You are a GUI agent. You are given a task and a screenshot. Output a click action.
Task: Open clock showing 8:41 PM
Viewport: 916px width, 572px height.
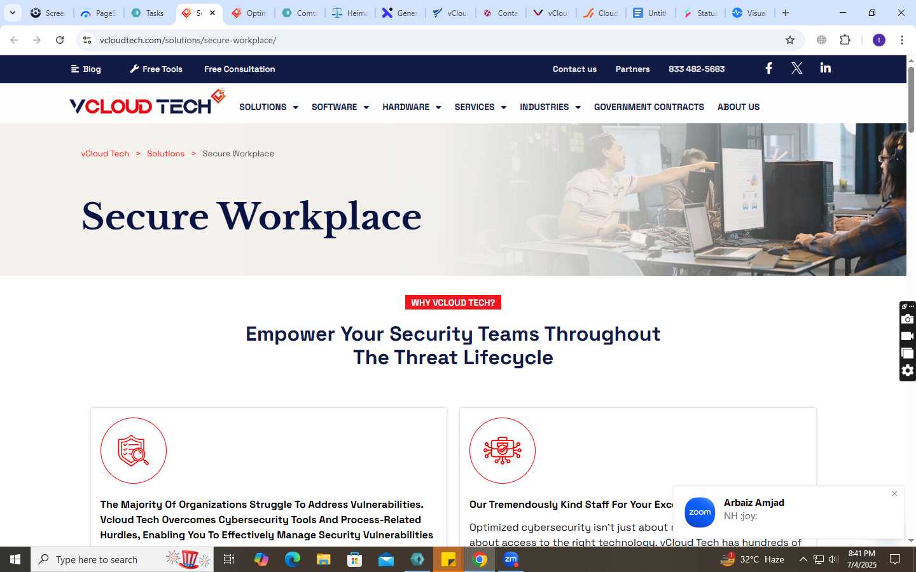point(862,559)
